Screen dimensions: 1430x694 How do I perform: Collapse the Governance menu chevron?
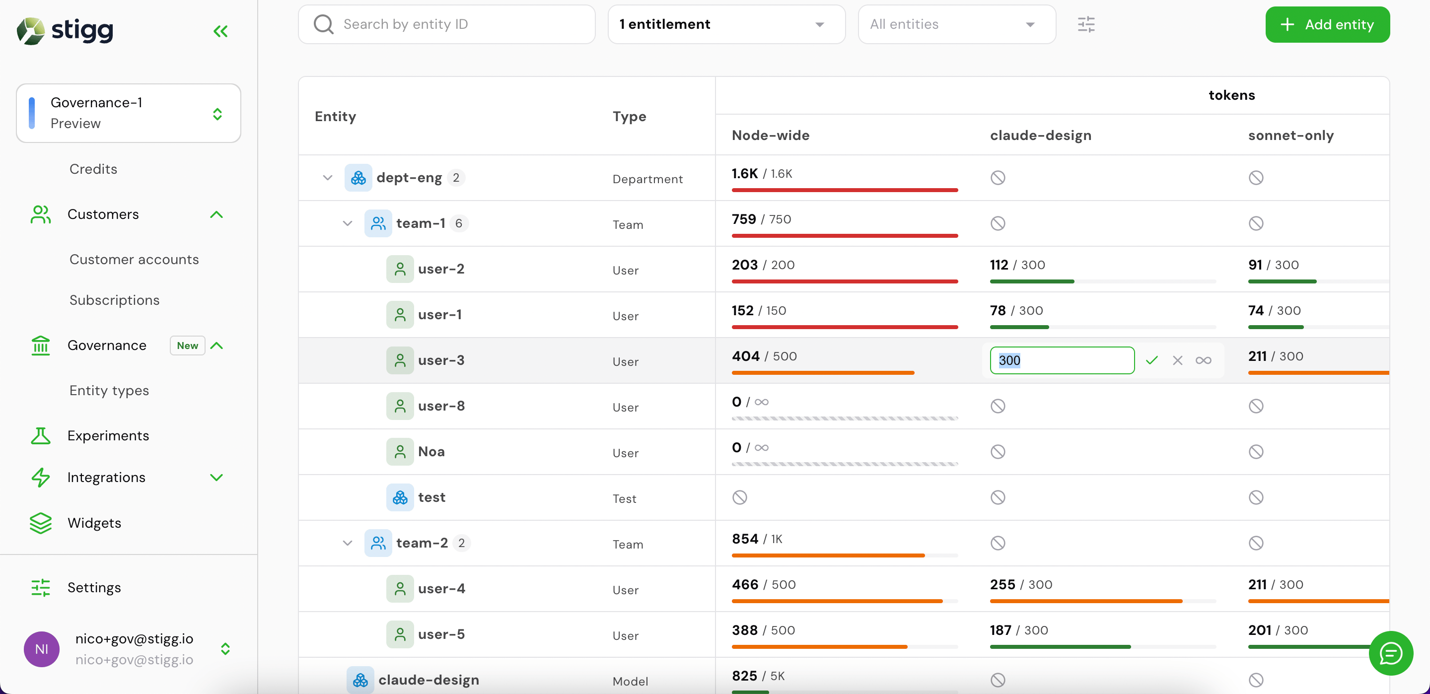tap(216, 346)
